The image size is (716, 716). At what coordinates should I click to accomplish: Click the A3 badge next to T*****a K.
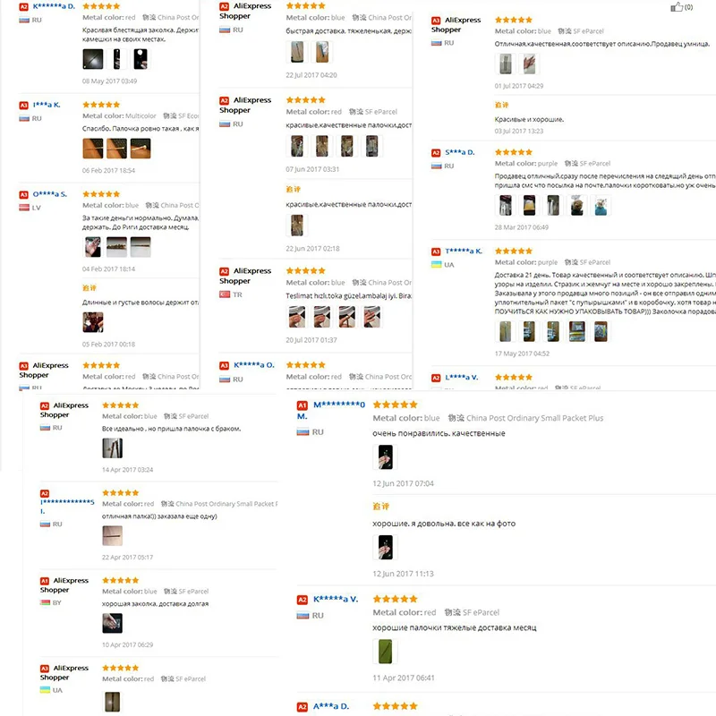(x=436, y=251)
